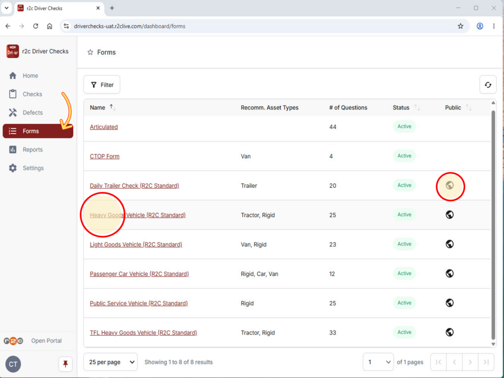Click question count 33 in TFL row

(333, 333)
